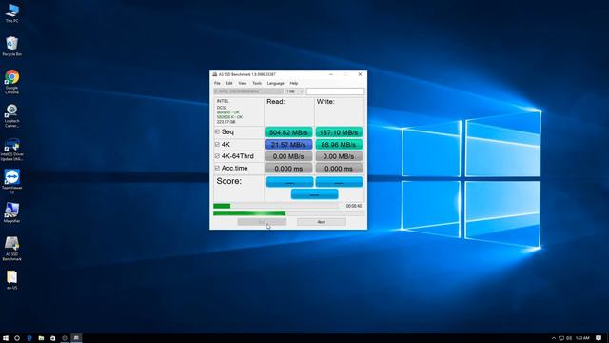This screenshot has width=609, height=343.
Task: Click the elapsed time 00:00:40 label
Action: point(353,206)
